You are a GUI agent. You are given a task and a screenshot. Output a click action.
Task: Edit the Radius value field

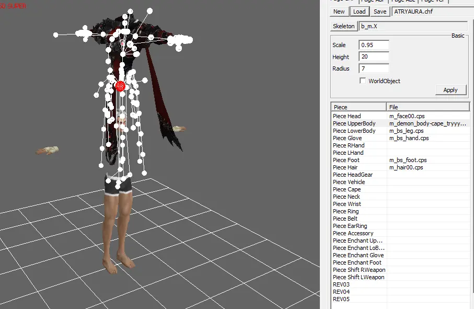[x=374, y=68]
